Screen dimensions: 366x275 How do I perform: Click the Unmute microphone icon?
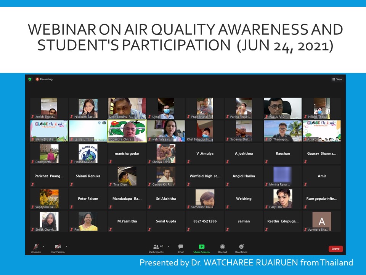coord(35,247)
